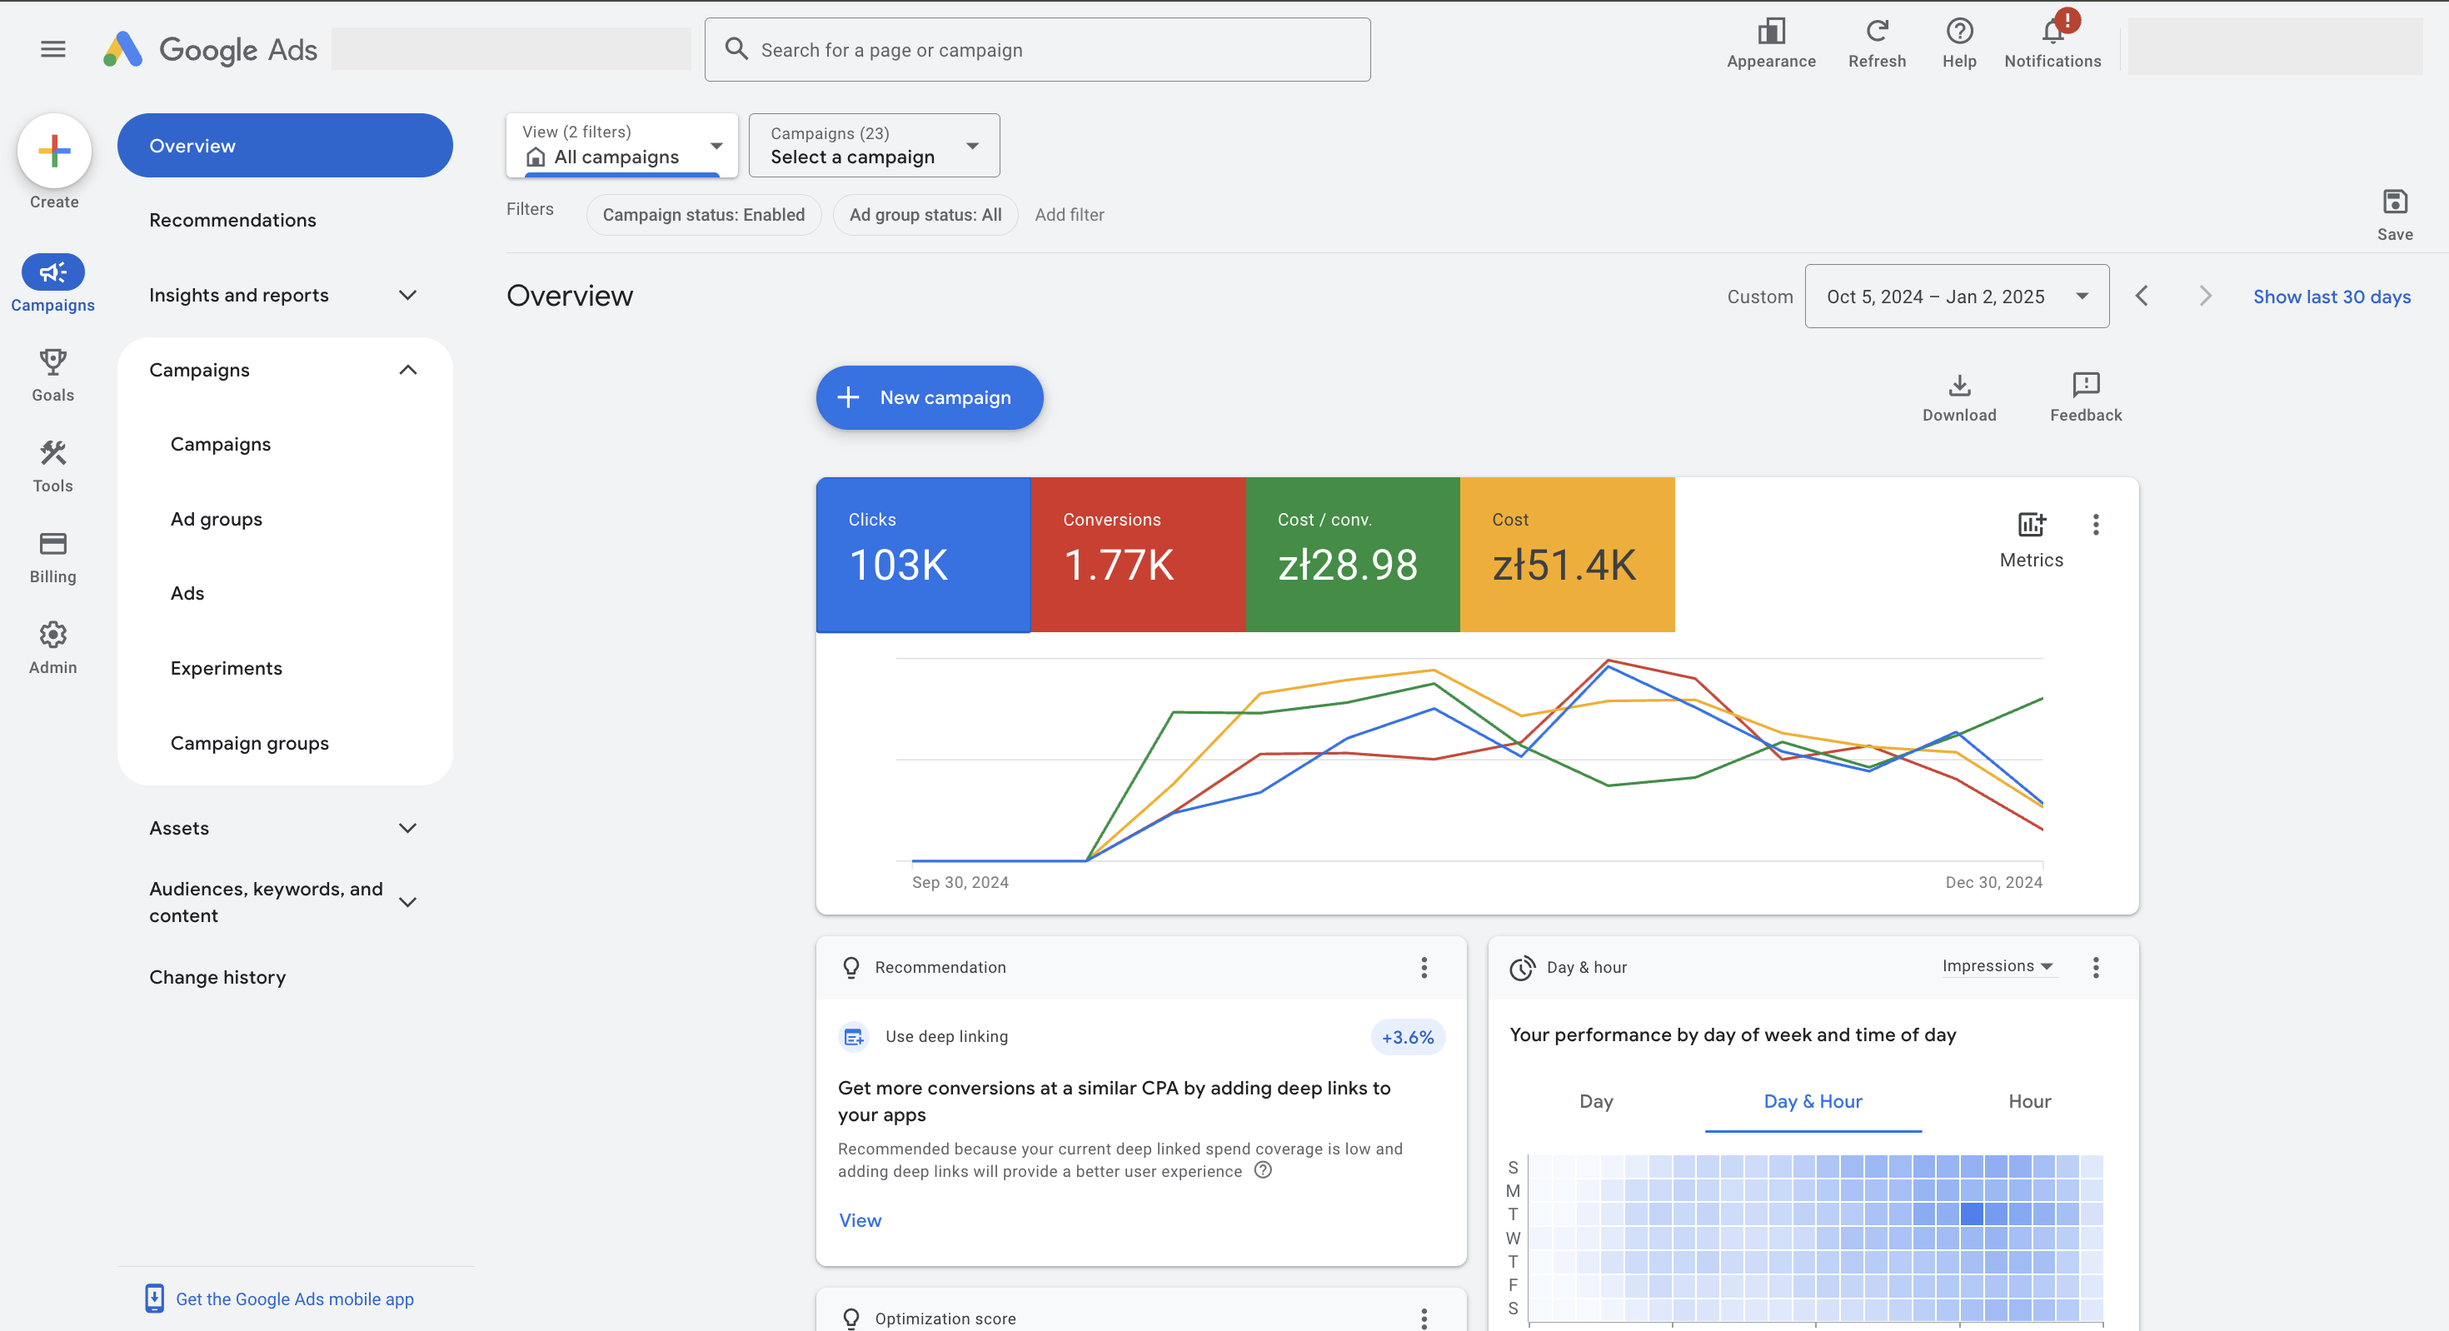
Task: Select the green Cost / conv. scorecard
Action: (1352, 554)
